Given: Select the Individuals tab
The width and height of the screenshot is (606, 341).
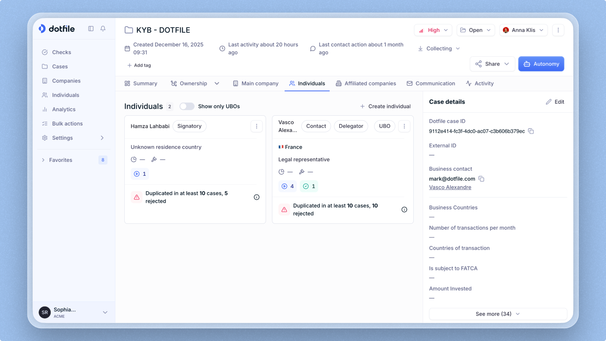Looking at the screenshot, I should pyautogui.click(x=307, y=84).
